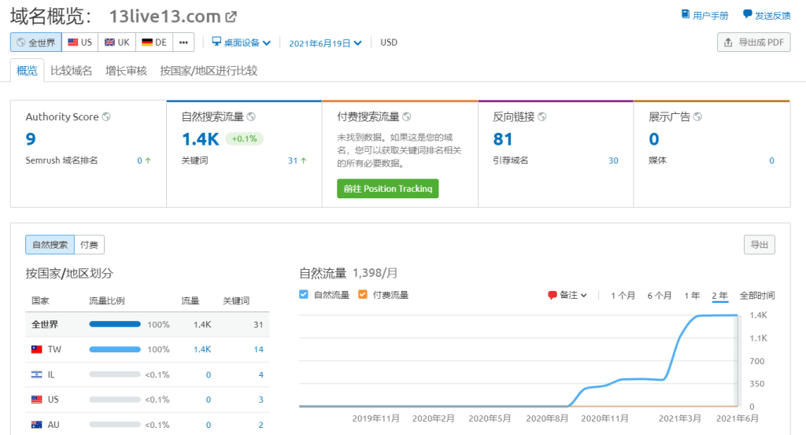Open the more countries ellipsis menu
This screenshot has width=806, height=435.
183,42
